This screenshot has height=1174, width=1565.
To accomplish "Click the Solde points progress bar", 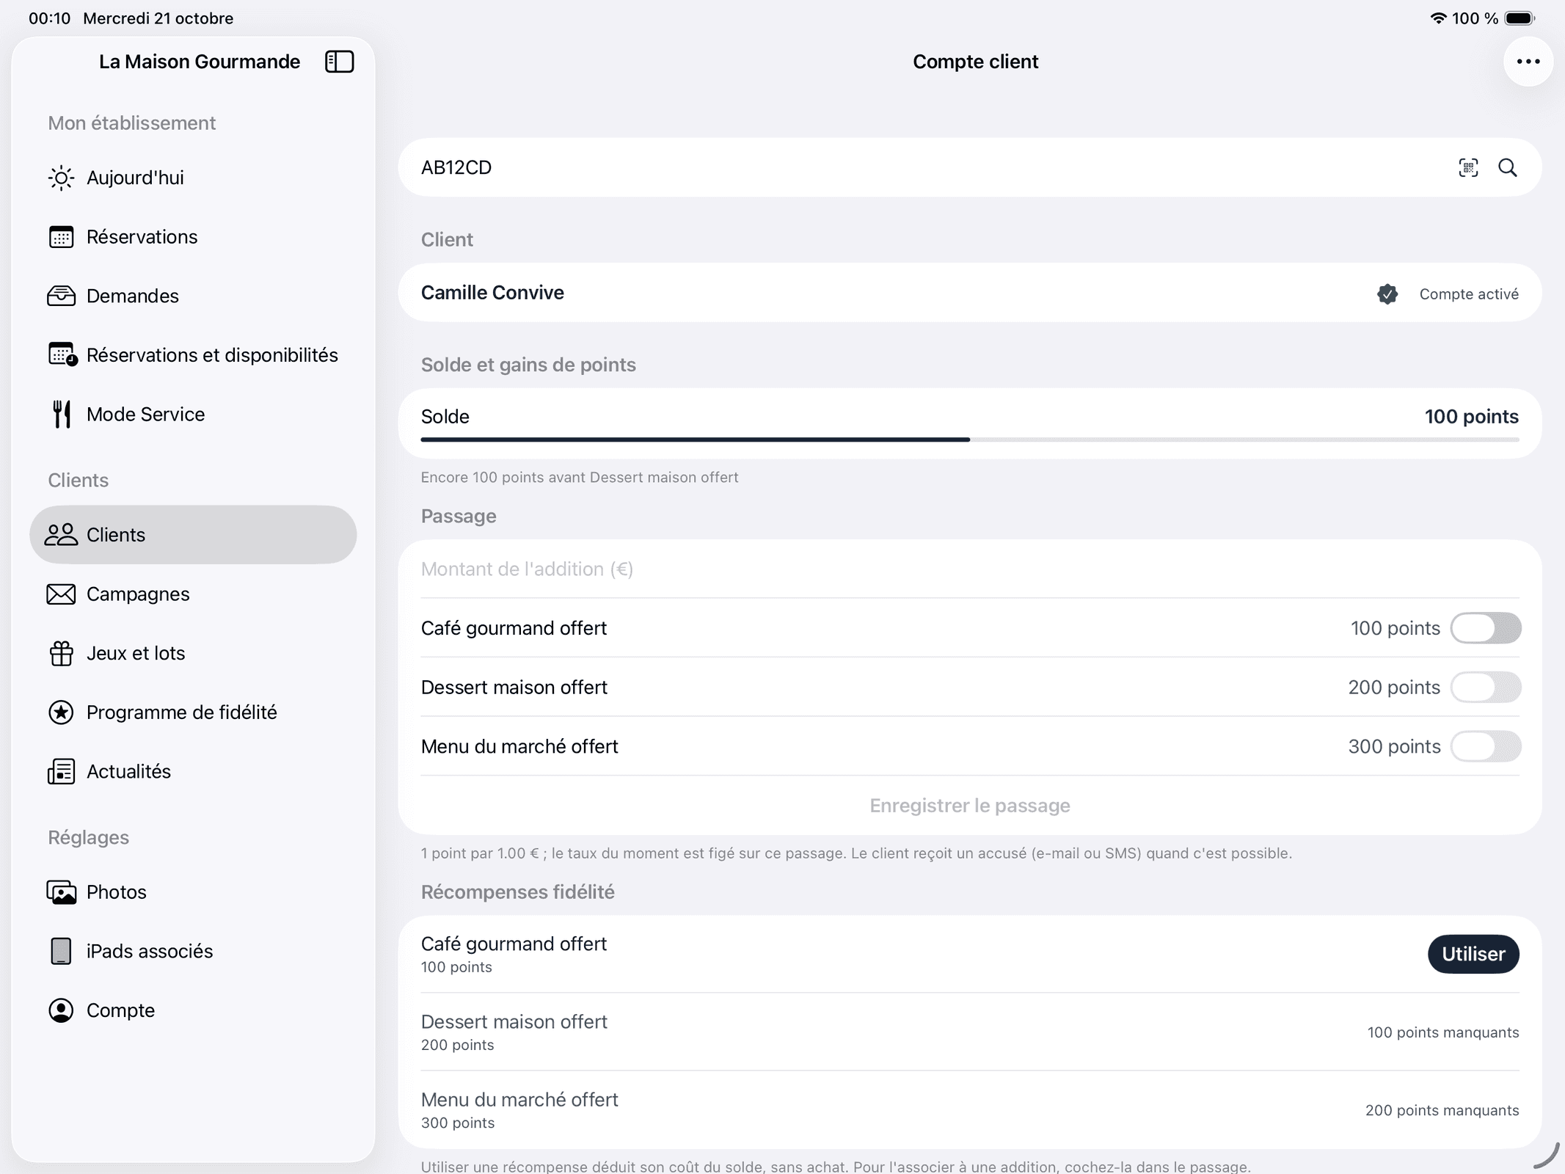I will point(970,440).
